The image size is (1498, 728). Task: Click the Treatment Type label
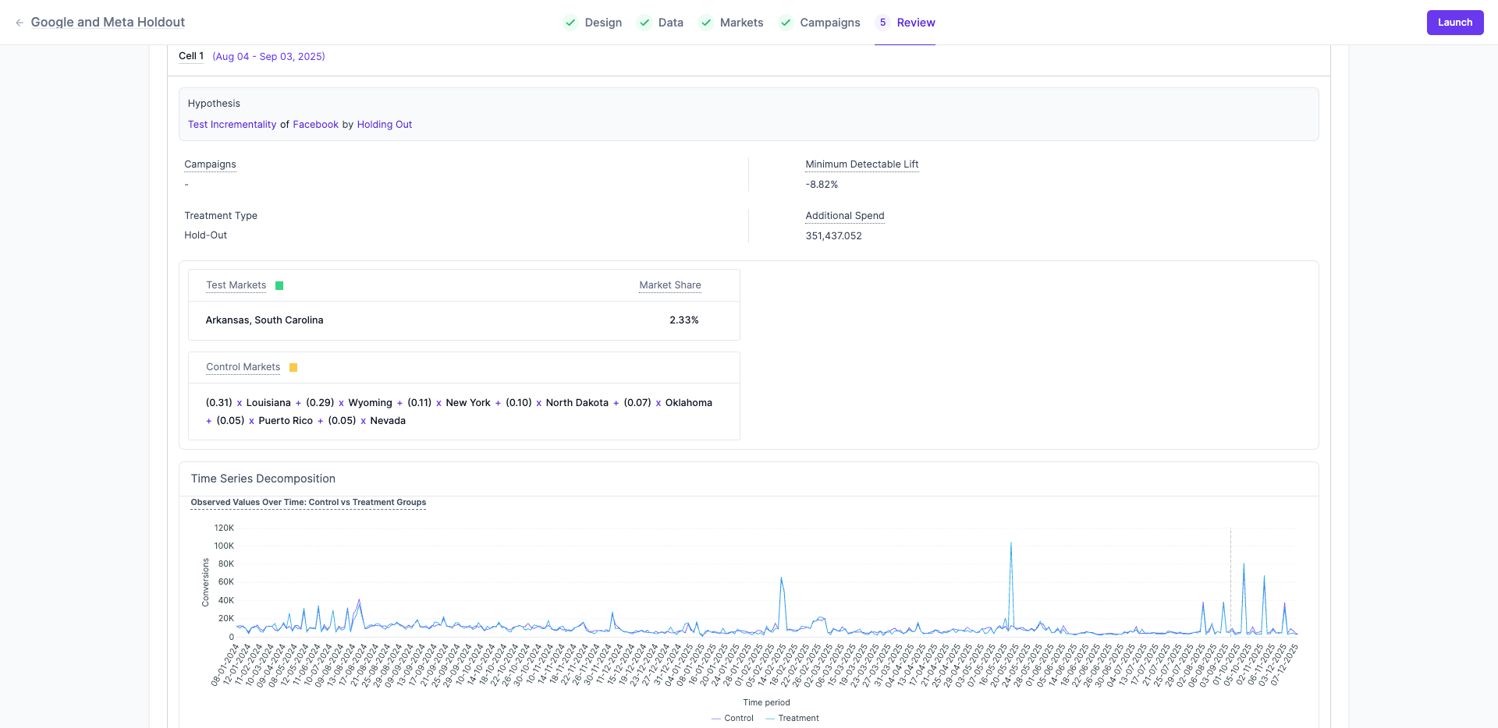click(x=221, y=216)
